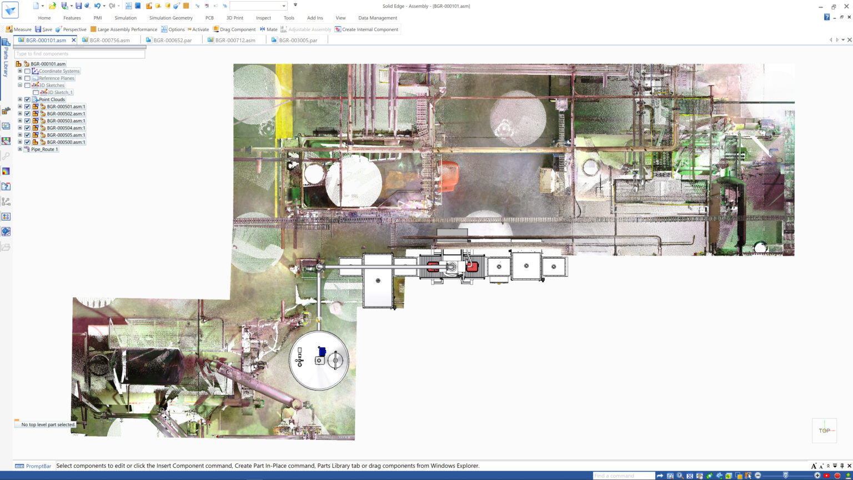Viewport: 853px width, 480px height.
Task: Click the Zoom Area icon in the status bar
Action: (x=670, y=476)
